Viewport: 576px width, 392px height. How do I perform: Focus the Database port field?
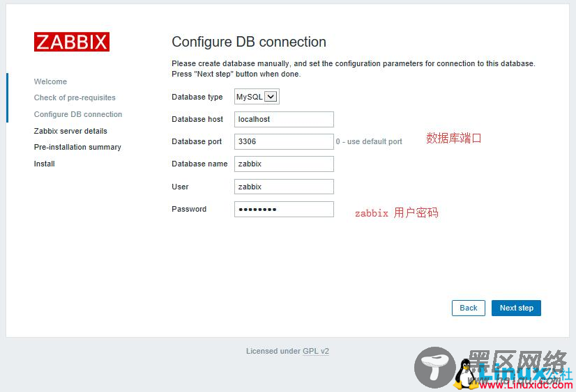284,141
